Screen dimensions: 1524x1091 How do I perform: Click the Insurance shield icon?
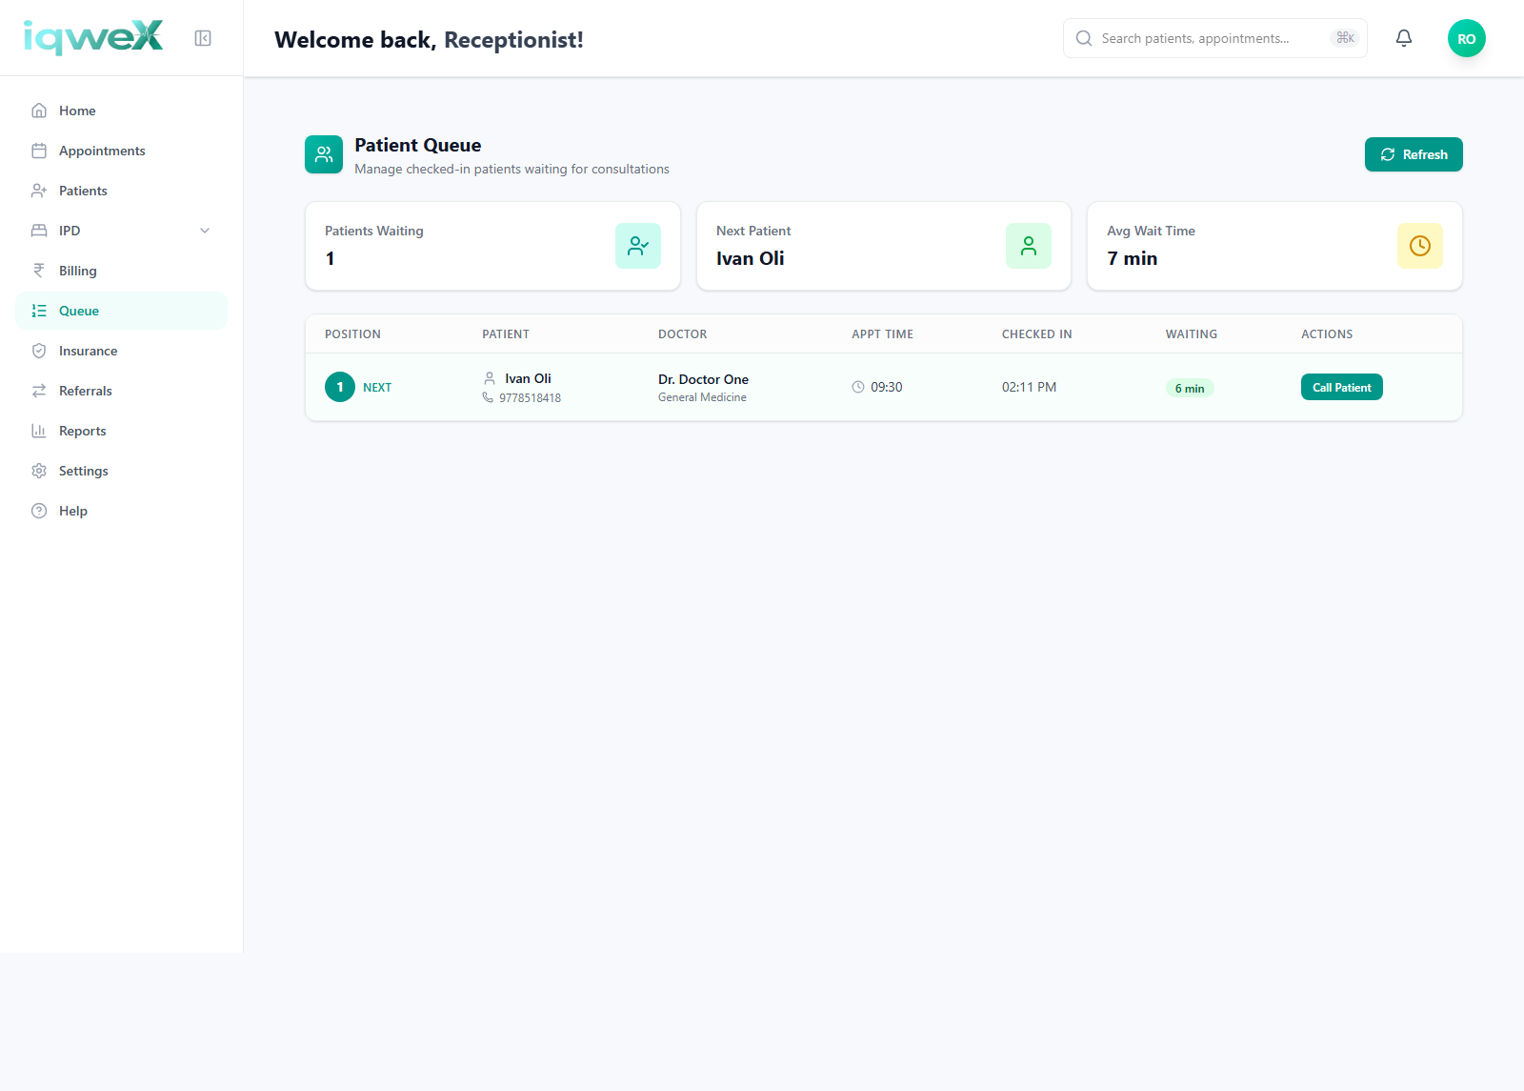click(39, 351)
